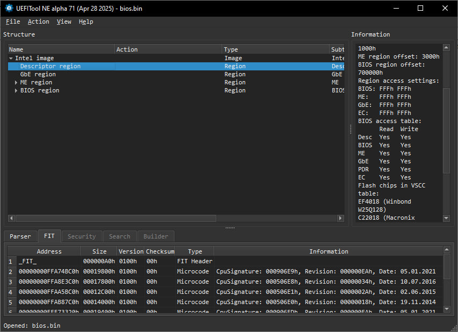
Task: Click FIT table scroll-up arrow
Action: [447, 250]
